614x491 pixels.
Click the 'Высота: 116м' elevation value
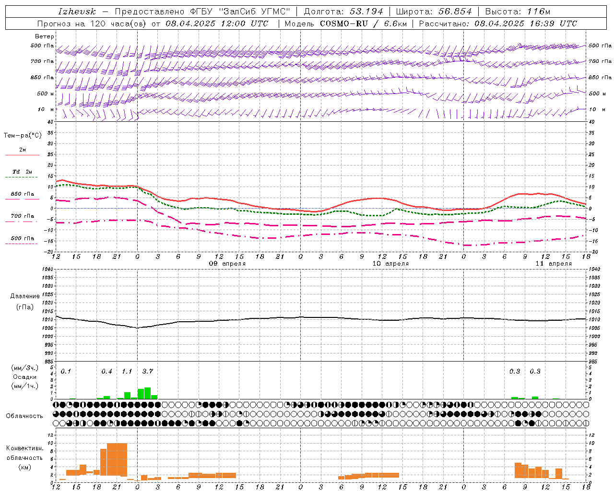(518, 12)
